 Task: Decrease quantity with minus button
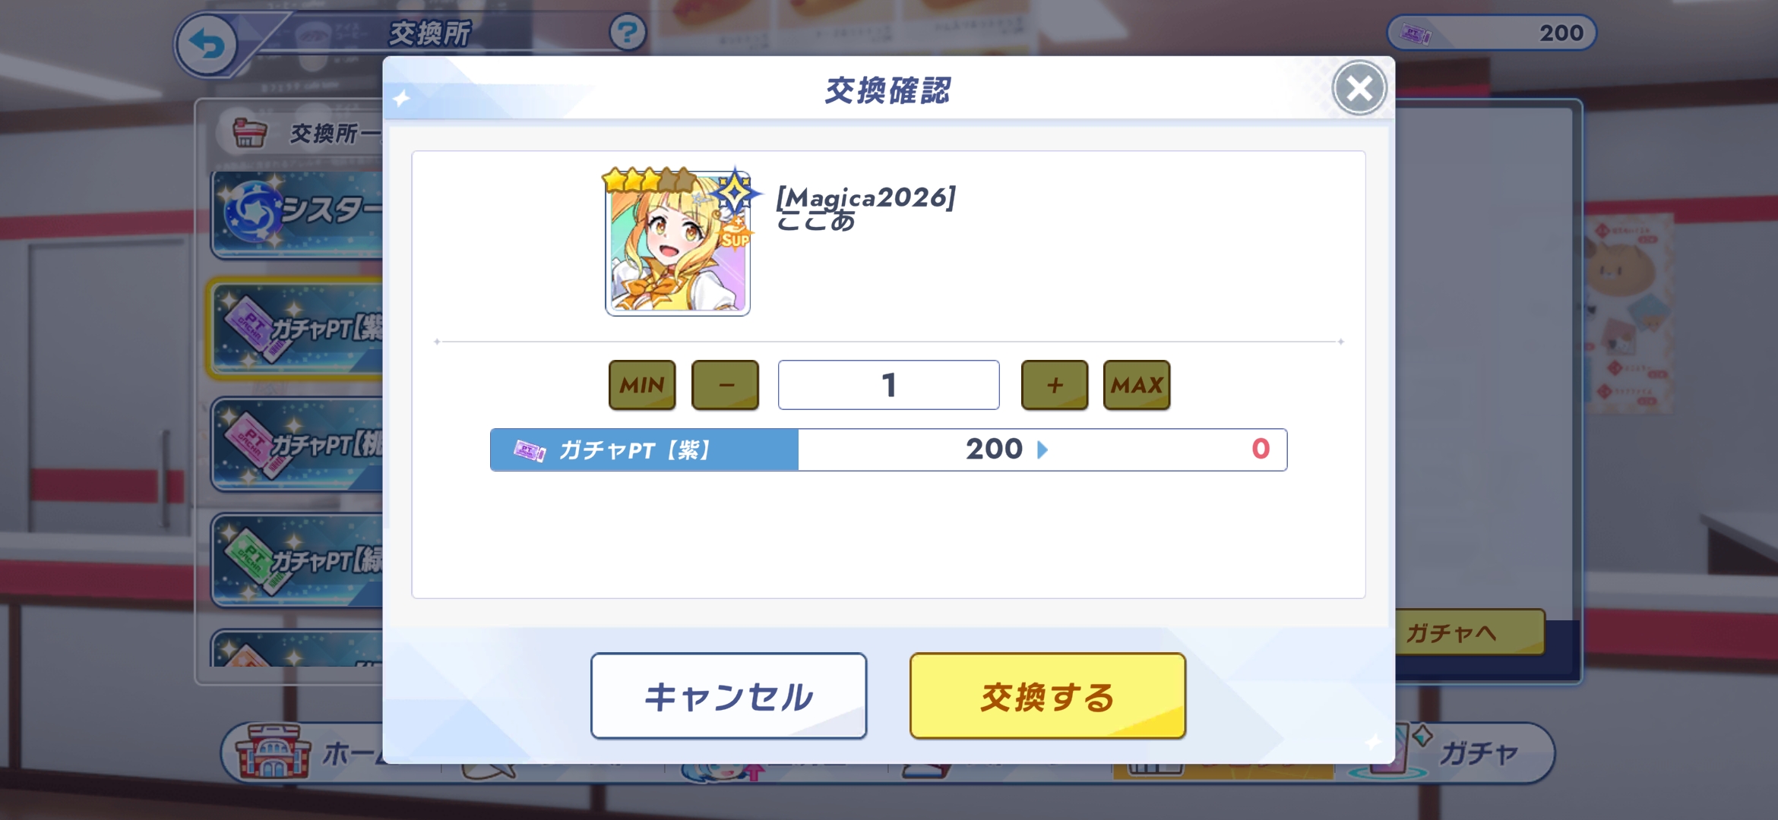pos(726,385)
